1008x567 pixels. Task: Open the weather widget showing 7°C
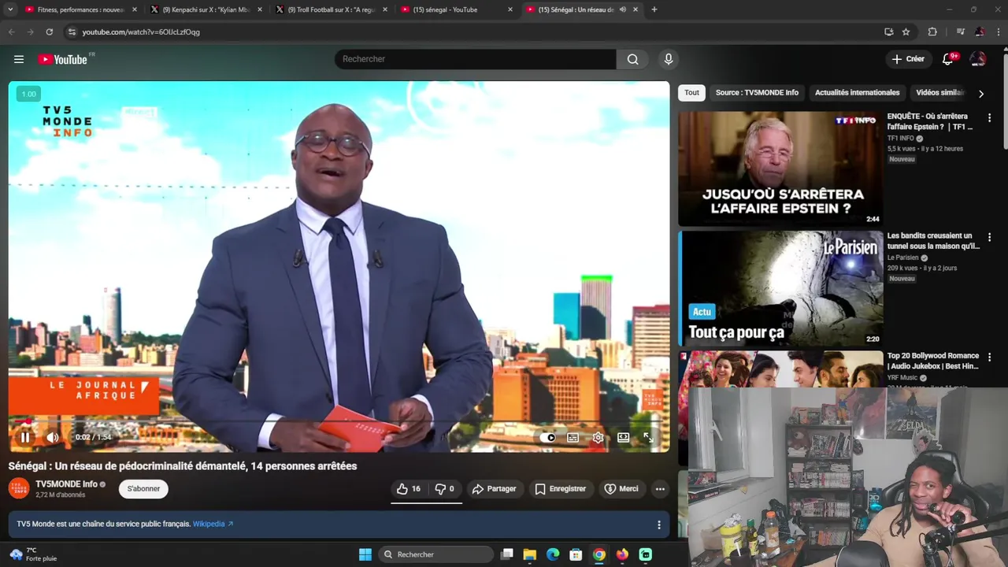click(x=33, y=554)
